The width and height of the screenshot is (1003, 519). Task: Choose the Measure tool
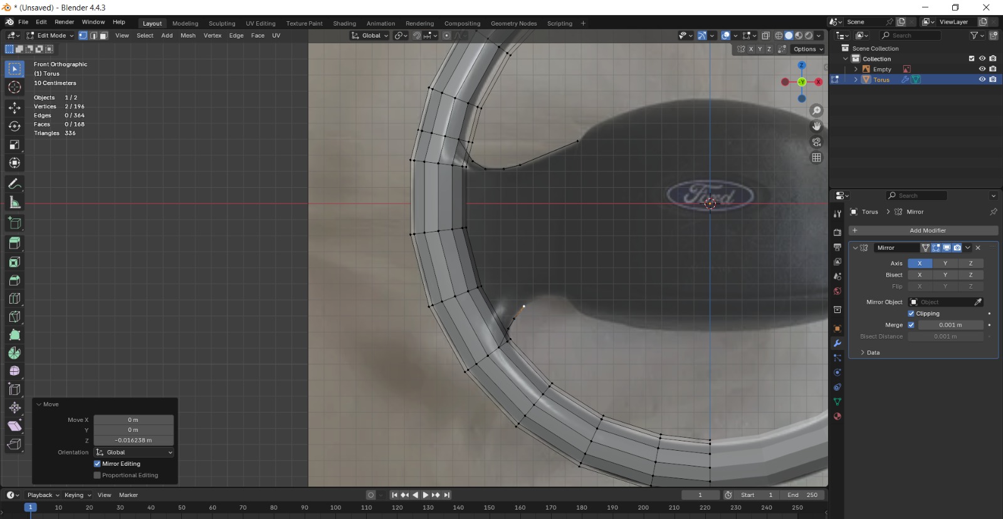(x=14, y=203)
